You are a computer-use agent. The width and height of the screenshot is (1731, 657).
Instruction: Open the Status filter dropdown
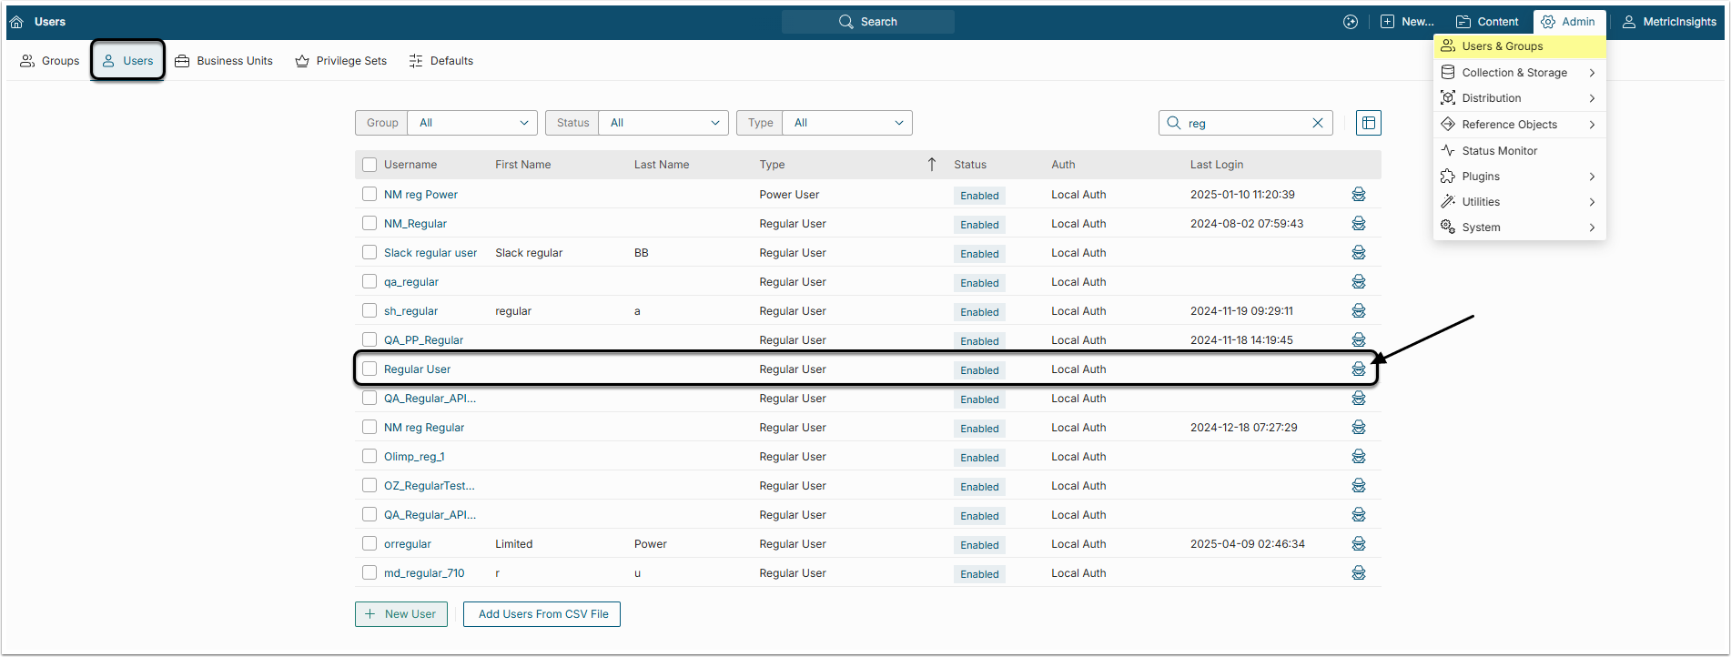click(663, 123)
